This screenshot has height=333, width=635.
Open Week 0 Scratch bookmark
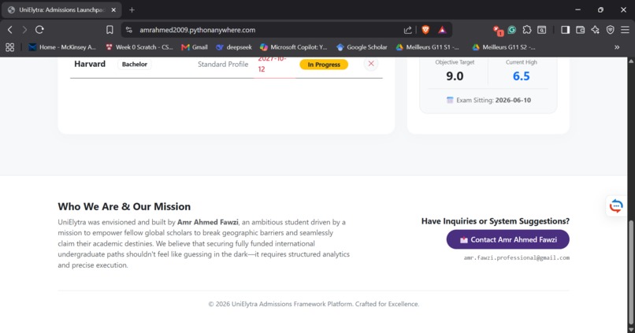[139, 47]
